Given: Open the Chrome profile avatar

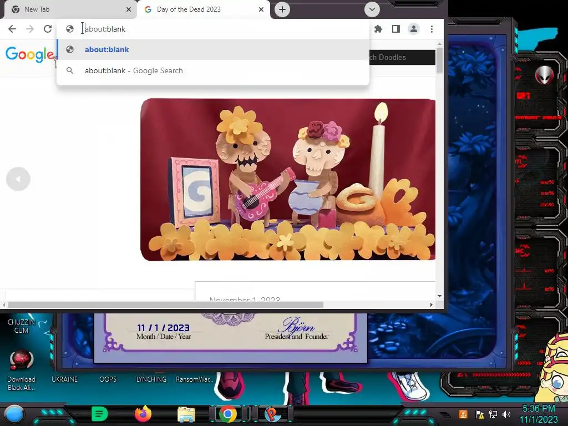Looking at the screenshot, I should [x=414, y=29].
